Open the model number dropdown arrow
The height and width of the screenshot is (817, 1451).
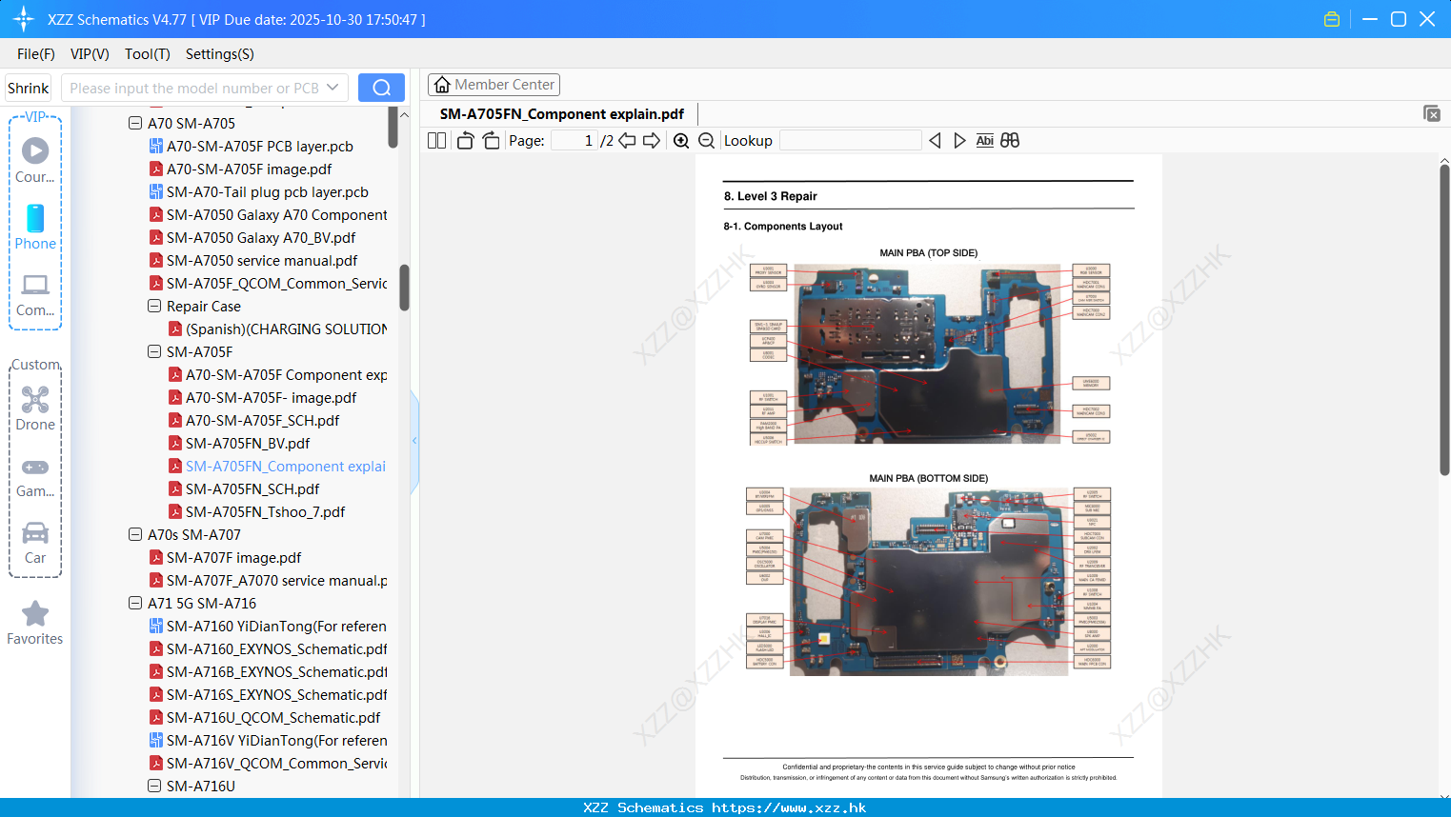[x=333, y=88]
